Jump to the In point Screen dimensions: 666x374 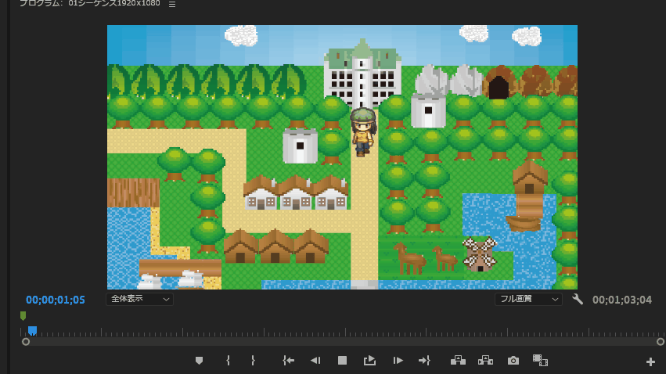point(288,361)
